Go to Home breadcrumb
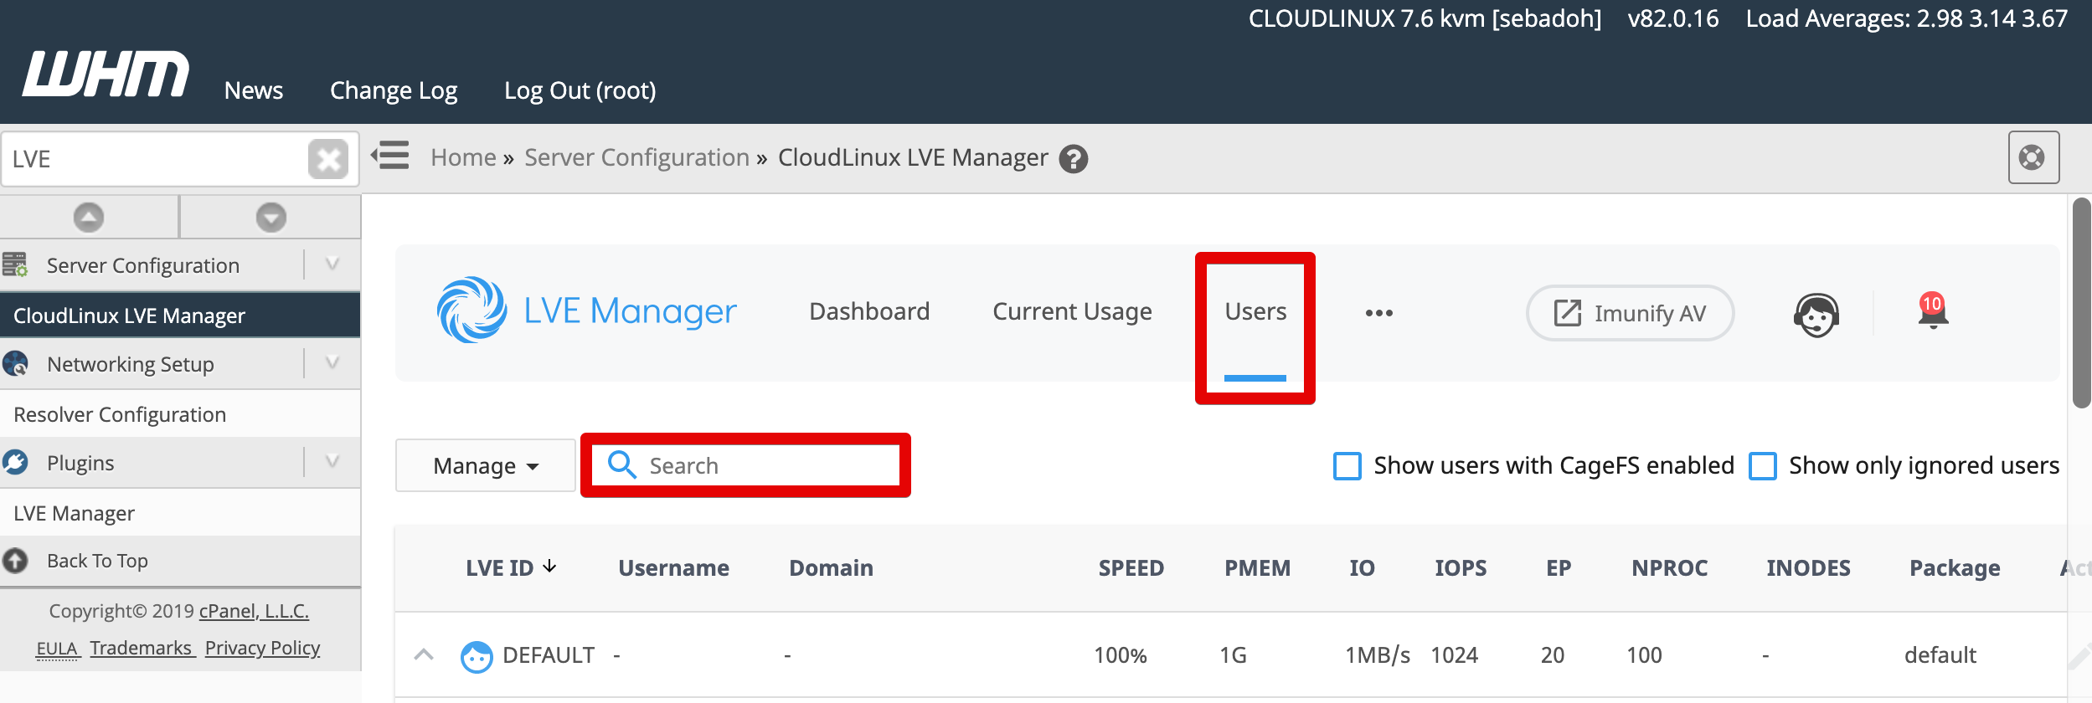Image resolution: width=2092 pixels, height=703 pixels. coord(463,157)
